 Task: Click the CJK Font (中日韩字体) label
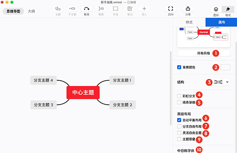(x=186, y=151)
